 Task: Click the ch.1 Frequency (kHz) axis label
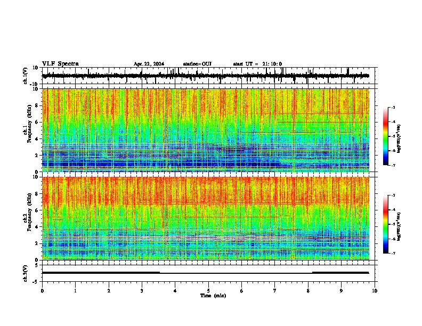[x=29, y=124]
